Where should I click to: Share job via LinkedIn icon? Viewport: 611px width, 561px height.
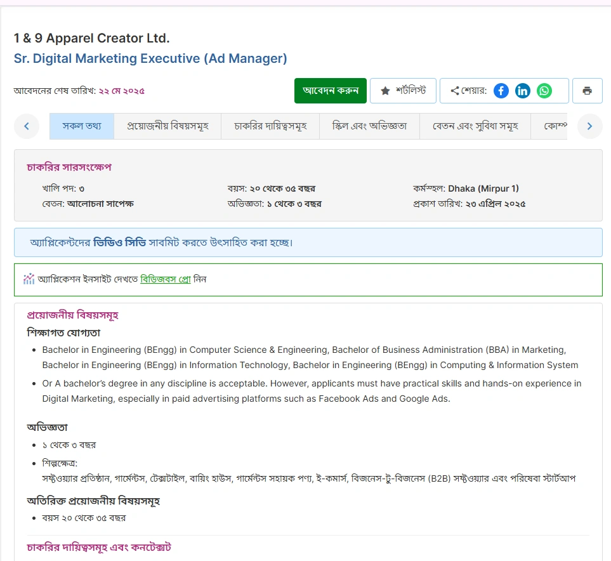point(523,91)
